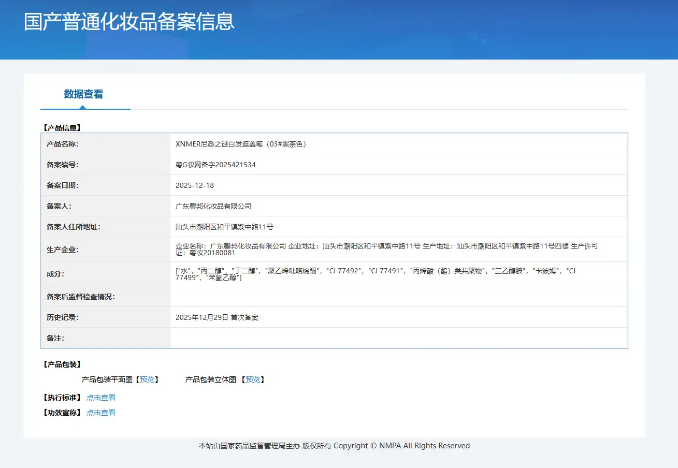Click the 产品包装 section heading

[x=62, y=364]
